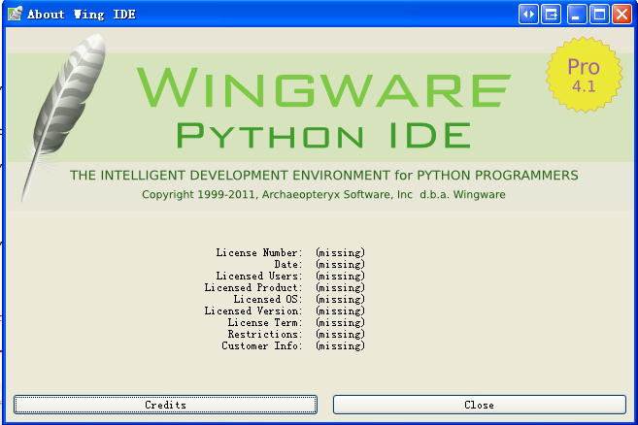
Task: Click the "About Wing IDE" window title
Action: coord(82,15)
